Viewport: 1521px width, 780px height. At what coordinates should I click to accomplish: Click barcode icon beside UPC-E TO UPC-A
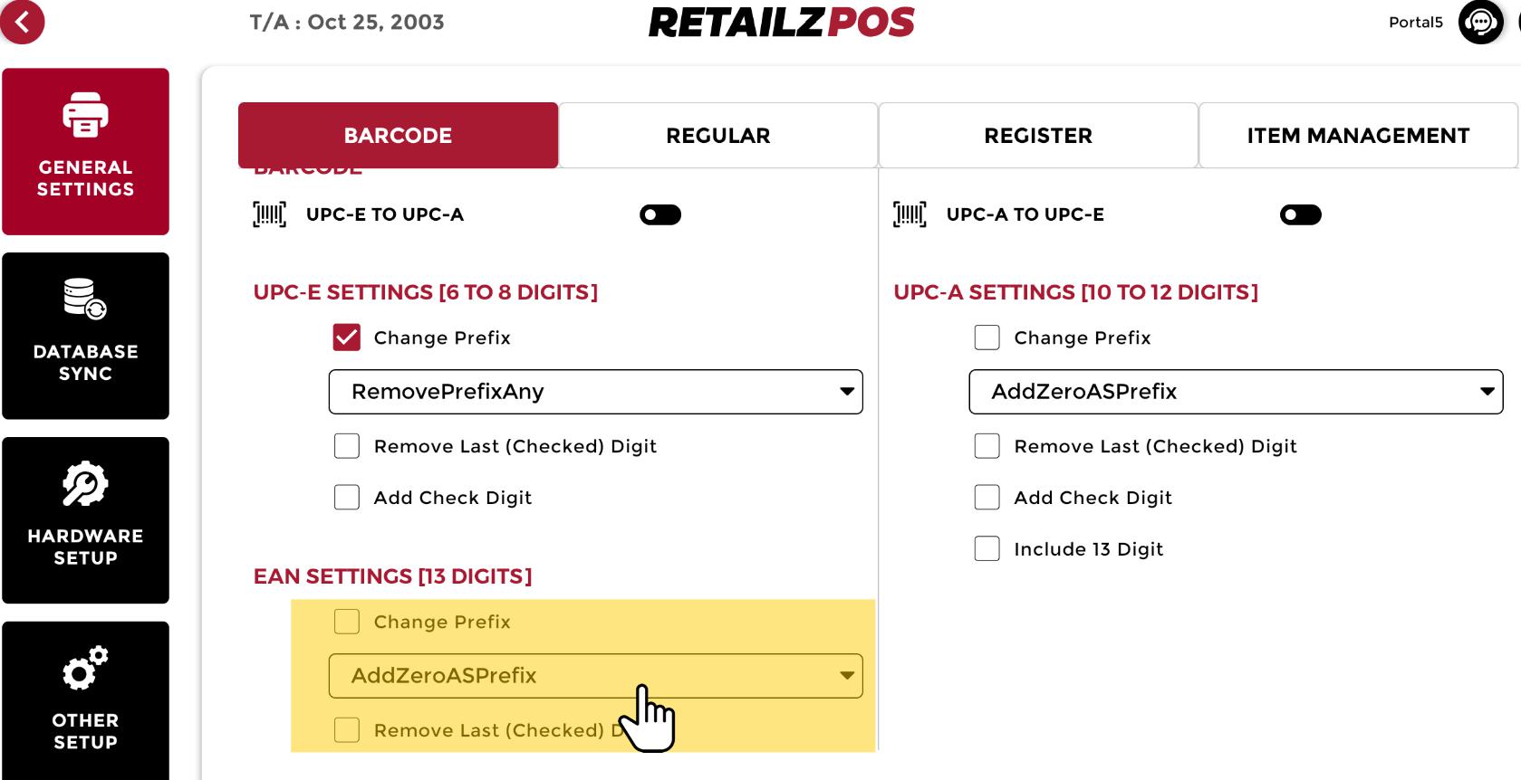pos(269,214)
